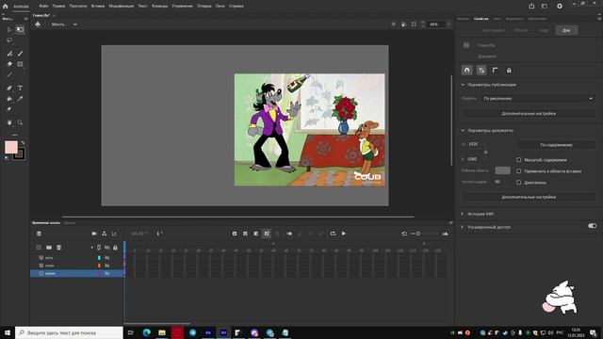
Task: Click the New Layer icon
Action: pos(39,248)
